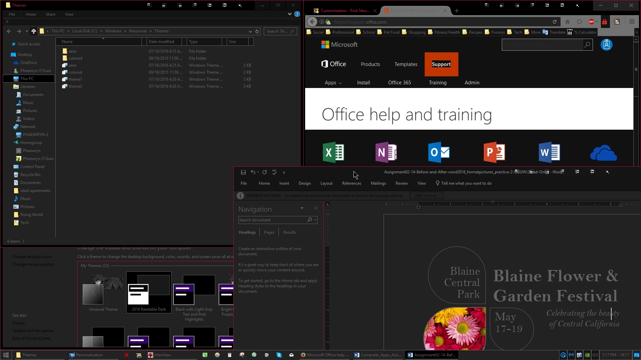641x360 pixels.
Task: Save the Word document with the floppy icon
Action: pos(243,172)
